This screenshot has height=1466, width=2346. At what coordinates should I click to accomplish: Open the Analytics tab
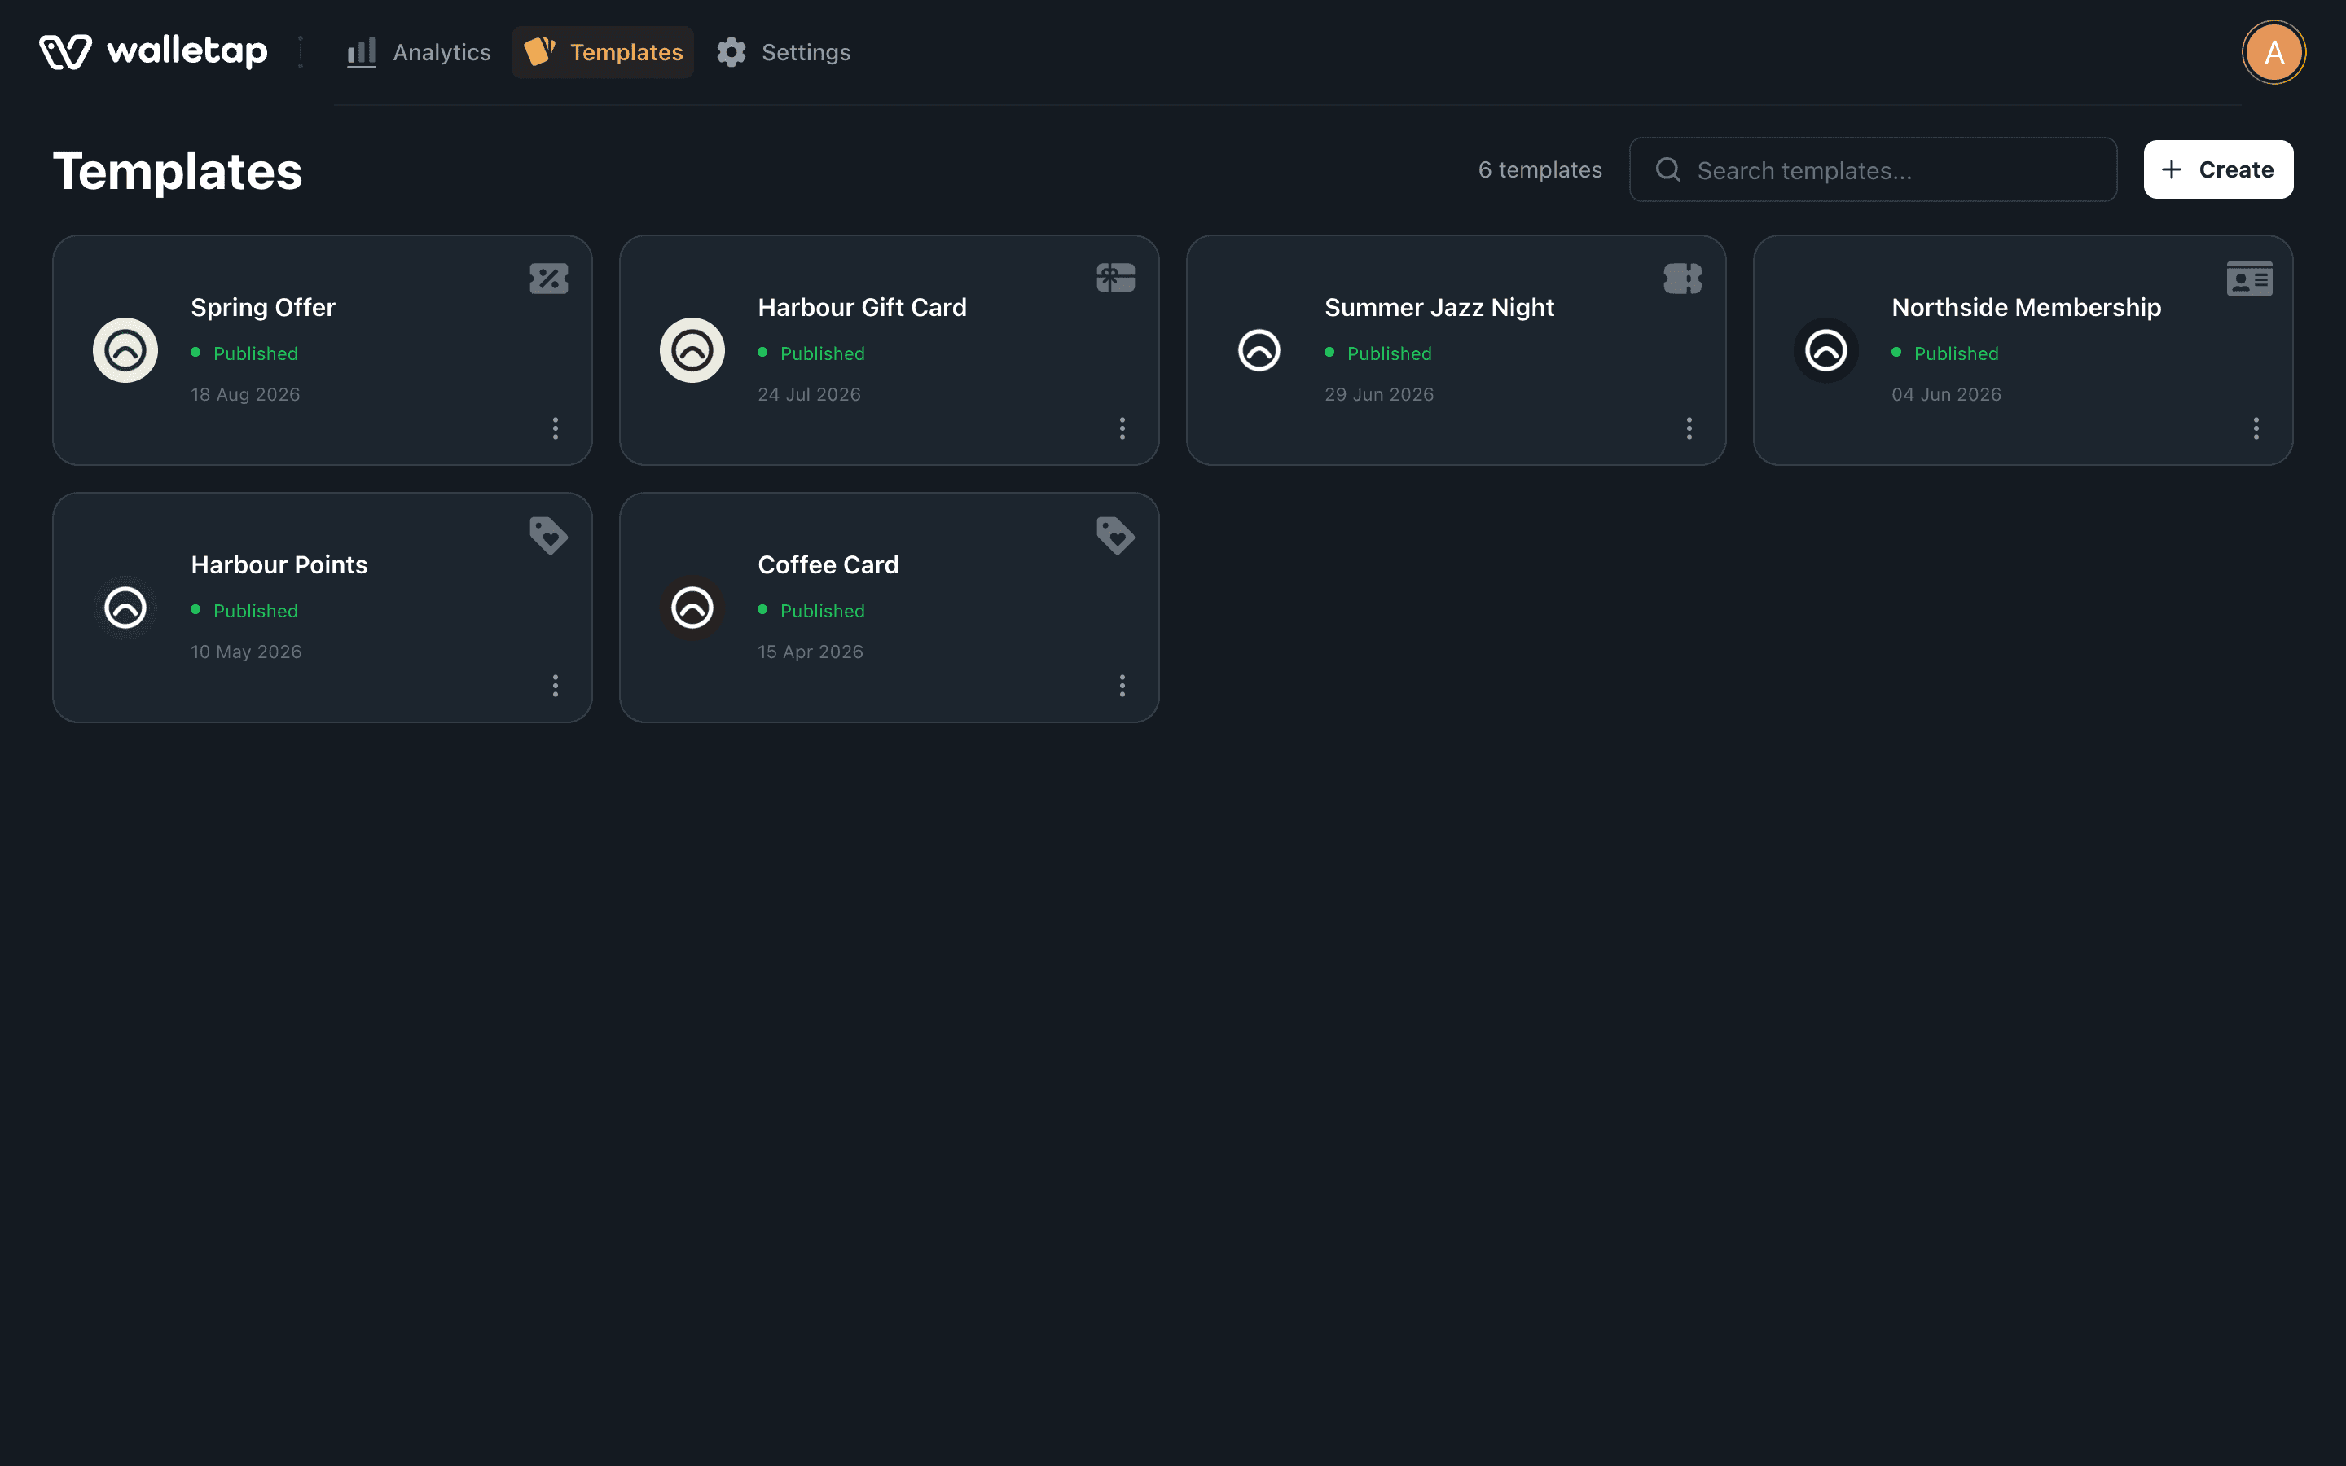[x=419, y=52]
